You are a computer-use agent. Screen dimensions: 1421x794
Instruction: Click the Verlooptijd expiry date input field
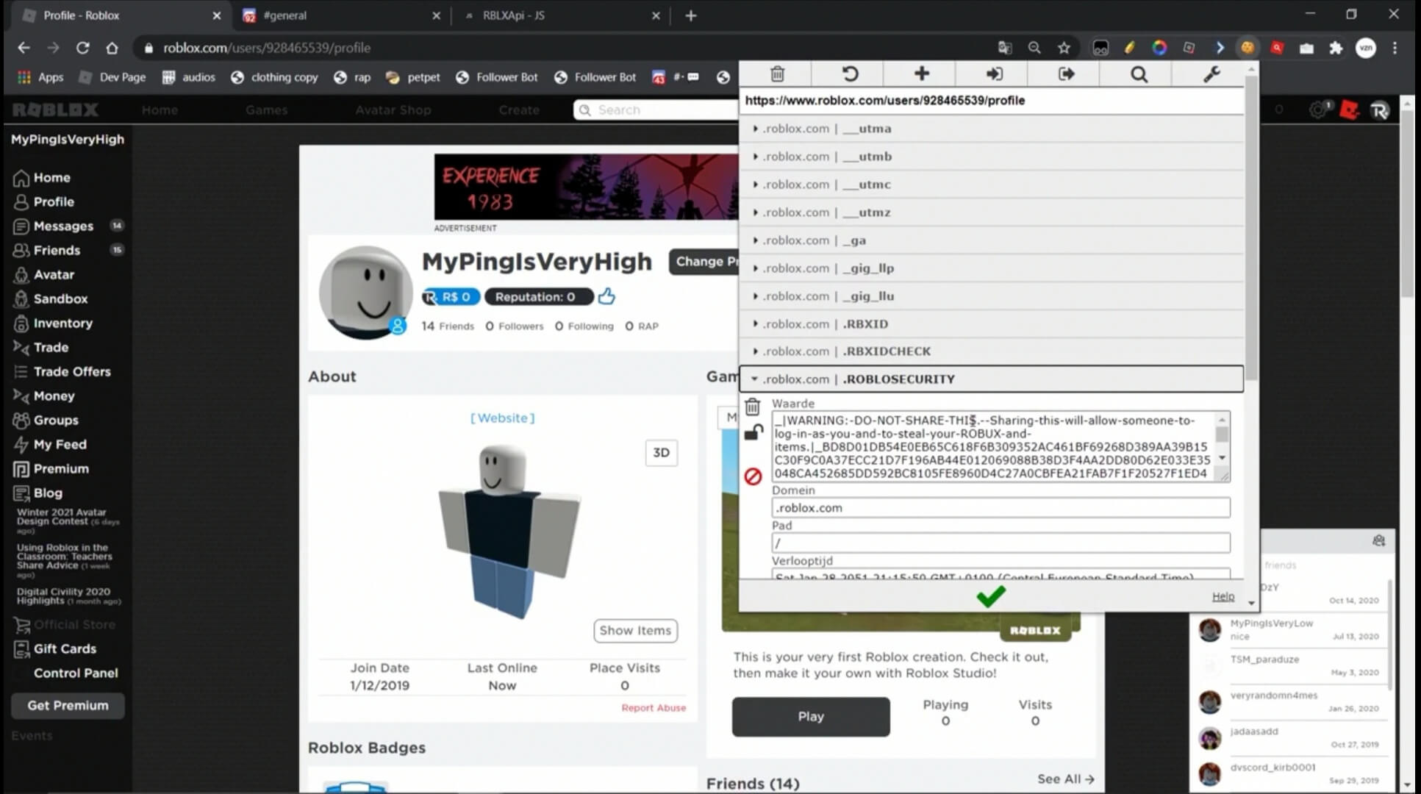(999, 577)
